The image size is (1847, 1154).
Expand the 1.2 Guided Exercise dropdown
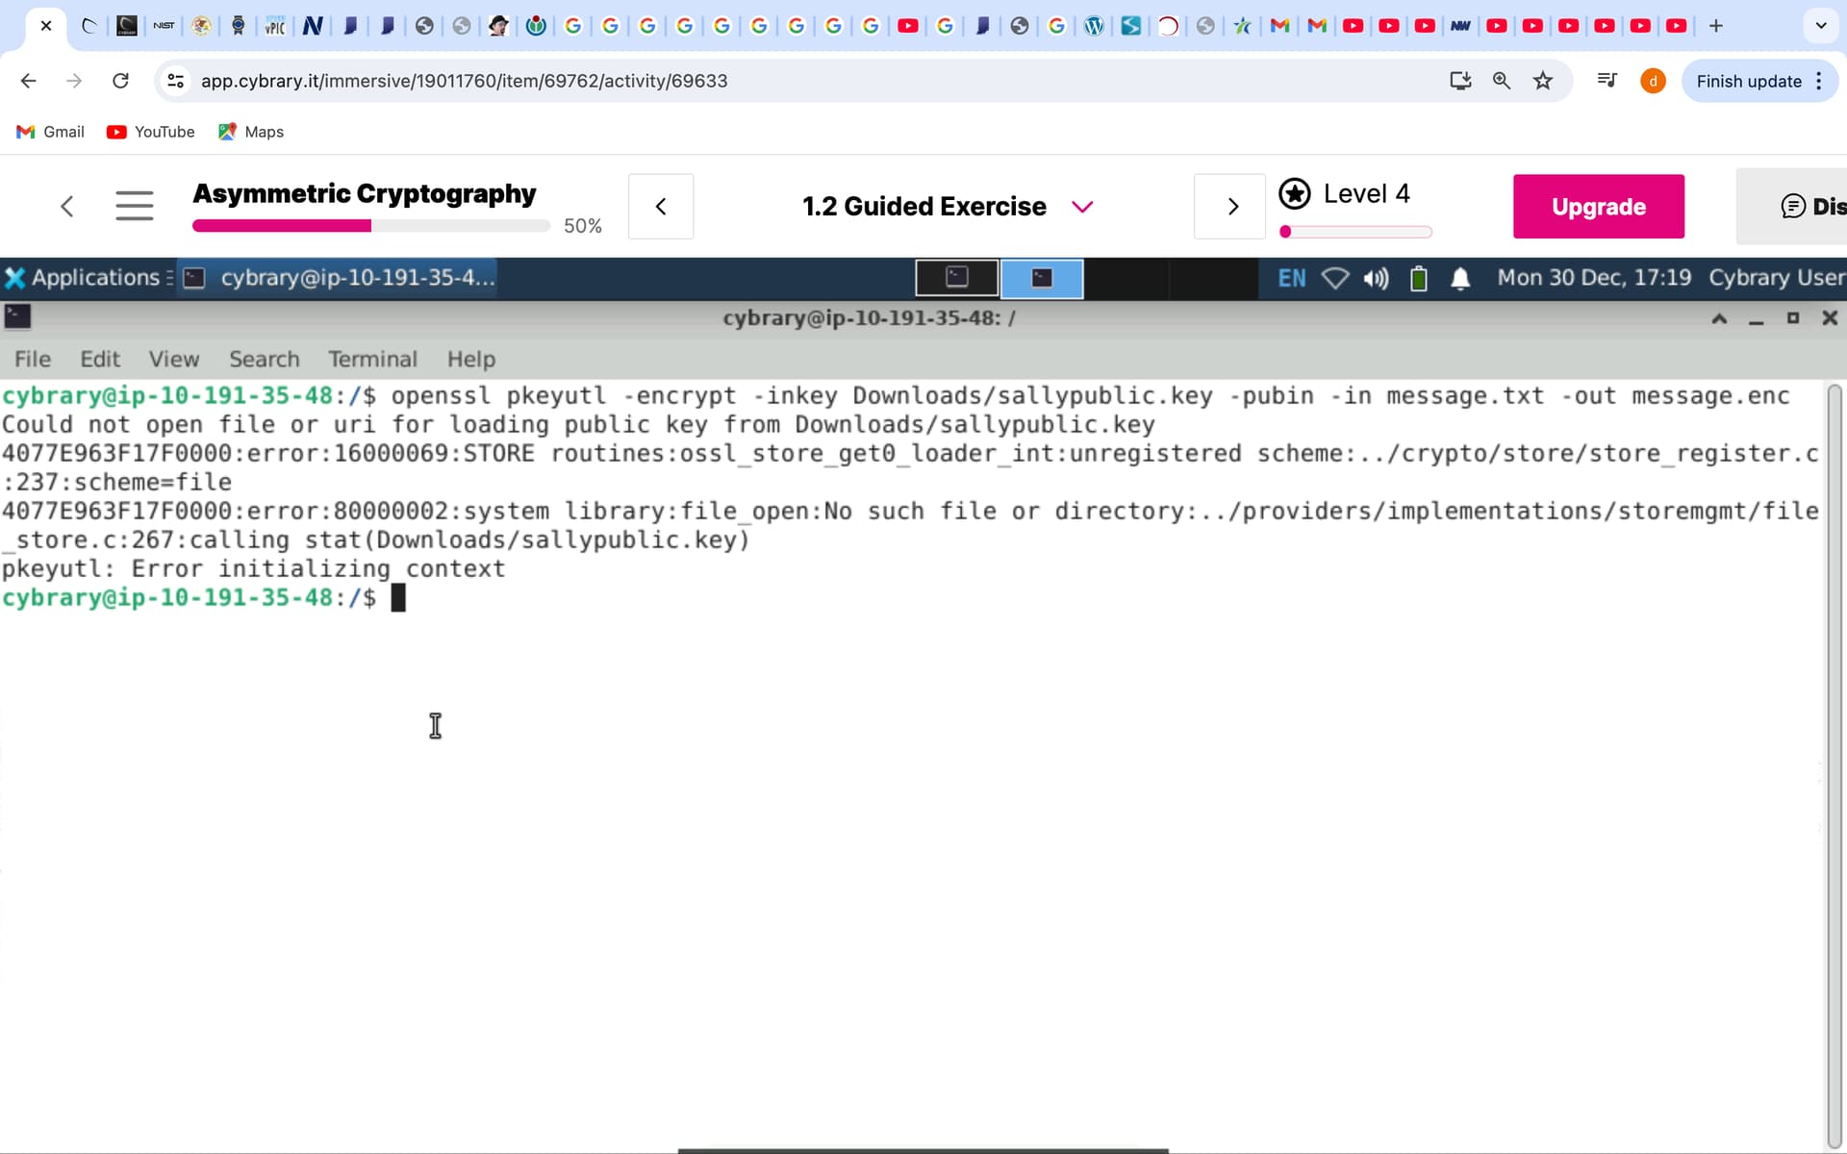click(1082, 207)
